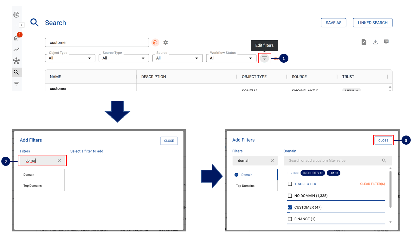Image resolution: width=412 pixels, height=233 pixels.
Task: Click the Edit filters icon button
Action: 264,58
